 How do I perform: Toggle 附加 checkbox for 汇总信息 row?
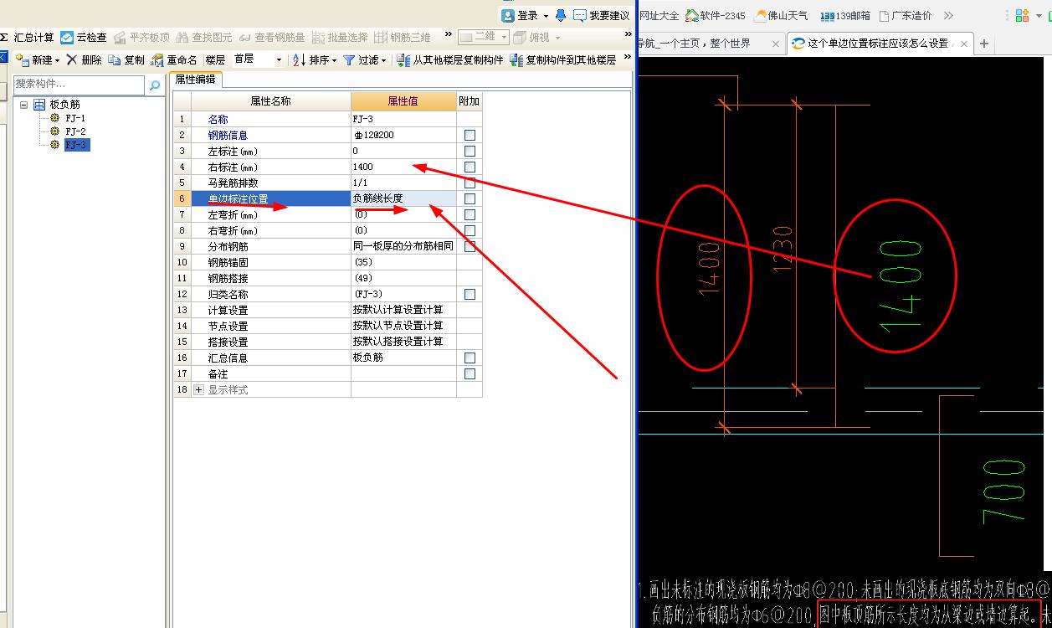coord(470,358)
